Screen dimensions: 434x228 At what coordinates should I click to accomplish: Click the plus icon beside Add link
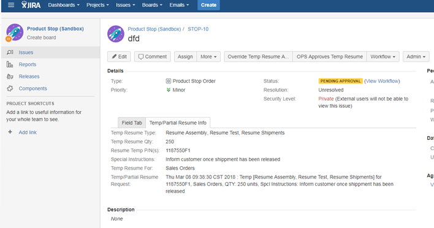[x=10, y=132]
